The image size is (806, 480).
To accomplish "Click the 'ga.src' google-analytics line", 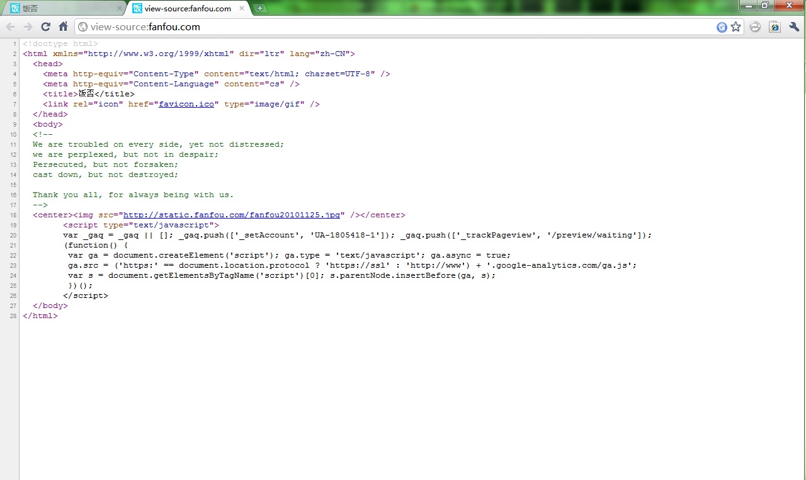I will (353, 265).
